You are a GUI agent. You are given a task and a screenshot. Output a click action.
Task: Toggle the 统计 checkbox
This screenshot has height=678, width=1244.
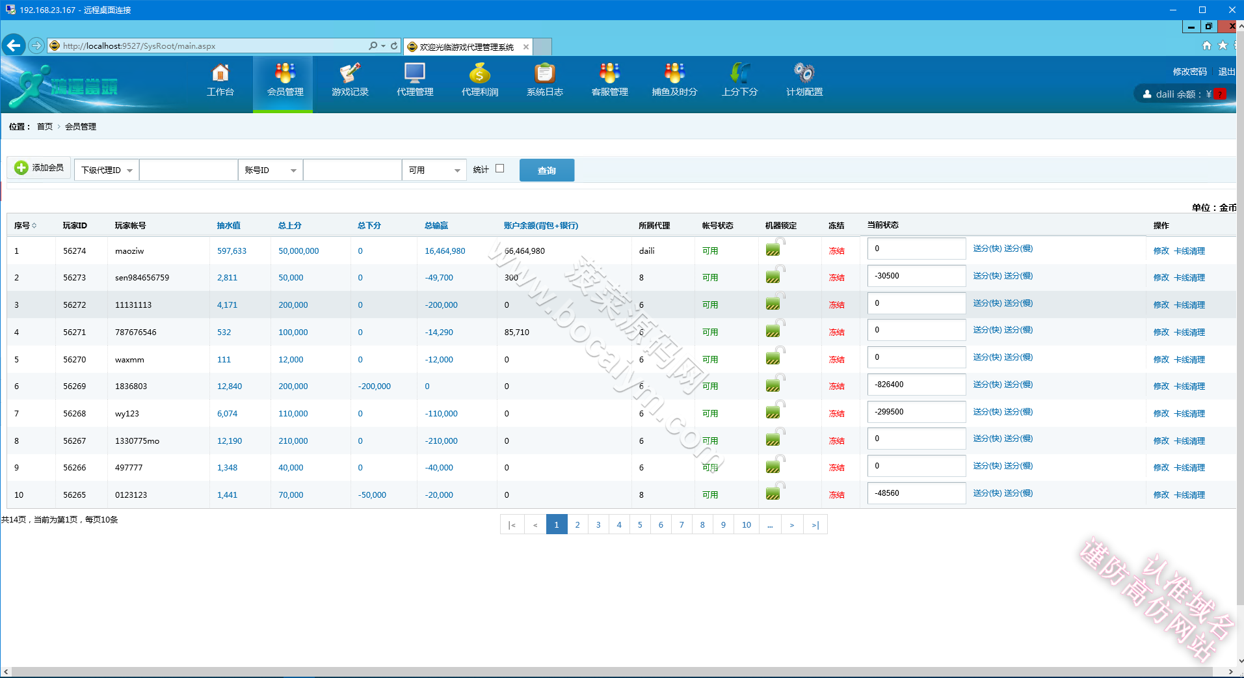499,169
